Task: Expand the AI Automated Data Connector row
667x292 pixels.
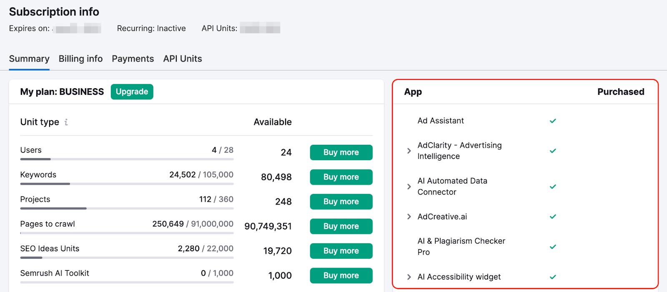Action: [x=409, y=187]
